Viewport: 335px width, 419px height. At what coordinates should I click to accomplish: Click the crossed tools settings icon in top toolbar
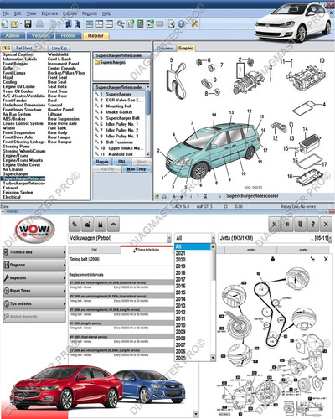[194, 24]
